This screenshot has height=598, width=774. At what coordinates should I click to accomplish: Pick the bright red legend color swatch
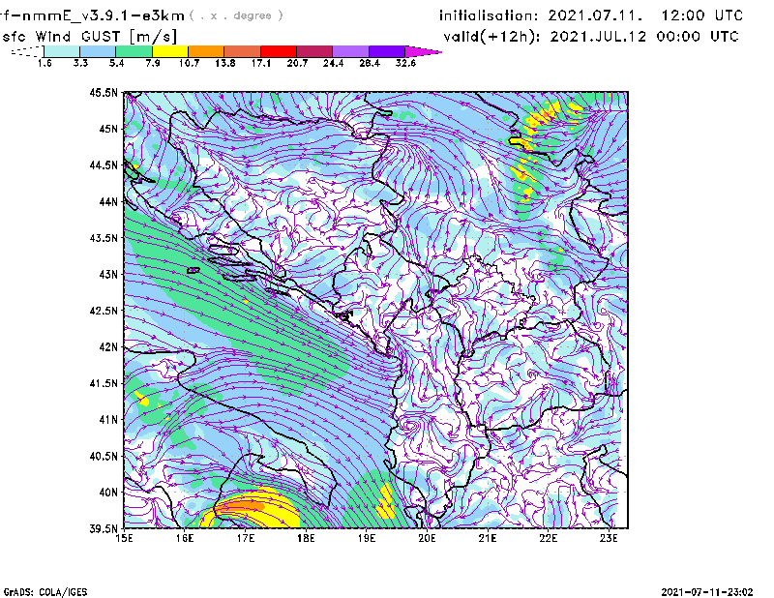coord(279,51)
